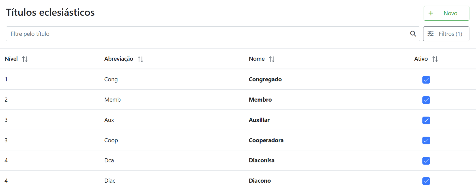
Task: Disable Ativo checkbox in Auxiliar row
Action: tap(426, 120)
